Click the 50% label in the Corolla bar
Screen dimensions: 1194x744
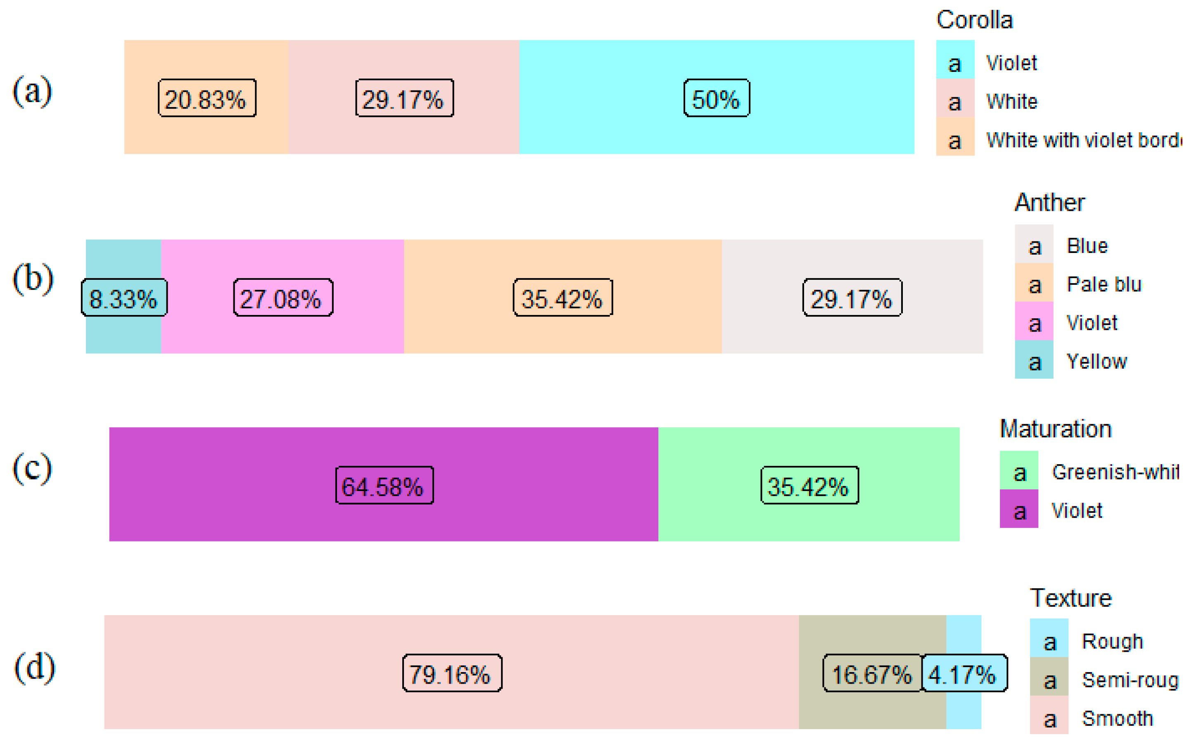[716, 98]
